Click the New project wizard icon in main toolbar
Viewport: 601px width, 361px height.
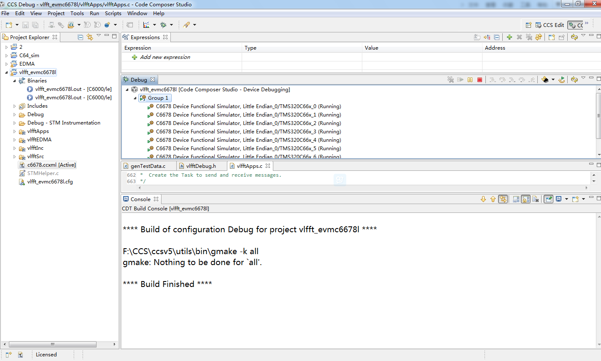click(9, 25)
